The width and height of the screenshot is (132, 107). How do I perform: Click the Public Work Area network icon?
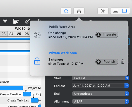click(x=37, y=35)
